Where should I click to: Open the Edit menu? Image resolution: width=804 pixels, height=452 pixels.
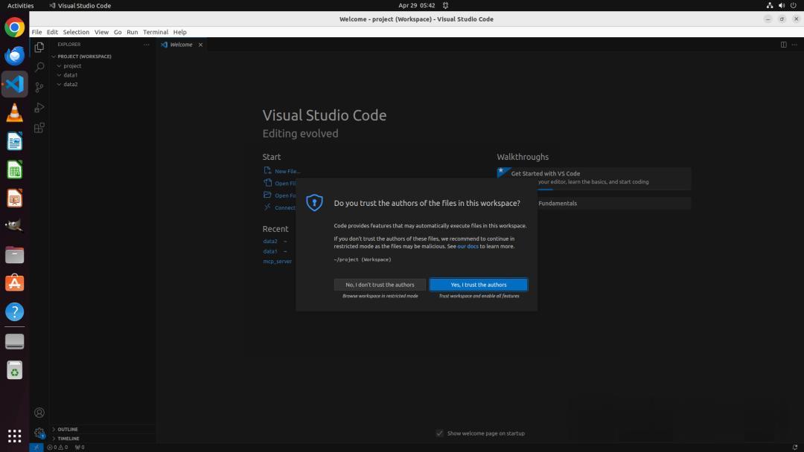pyautogui.click(x=52, y=32)
